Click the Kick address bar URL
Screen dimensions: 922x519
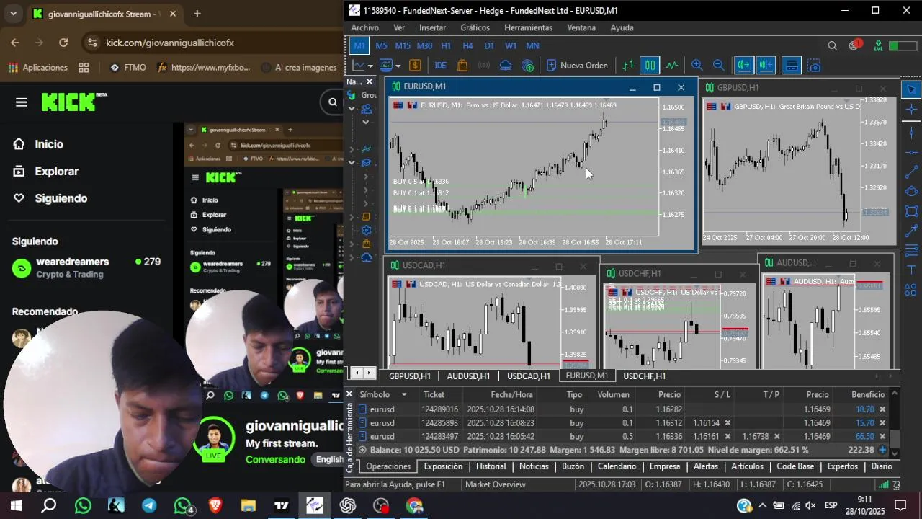[x=170, y=43]
